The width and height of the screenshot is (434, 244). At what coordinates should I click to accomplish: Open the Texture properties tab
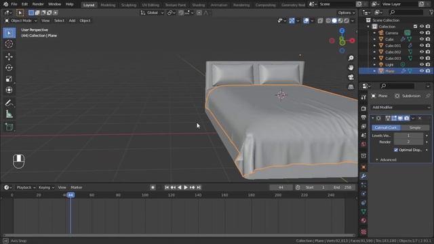tap(363, 232)
